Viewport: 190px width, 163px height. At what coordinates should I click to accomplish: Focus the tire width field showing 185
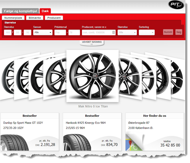(8, 32)
